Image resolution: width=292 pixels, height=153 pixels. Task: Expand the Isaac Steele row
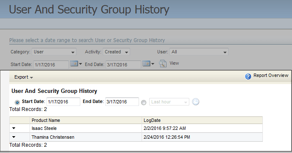pyautogui.click(x=14, y=128)
